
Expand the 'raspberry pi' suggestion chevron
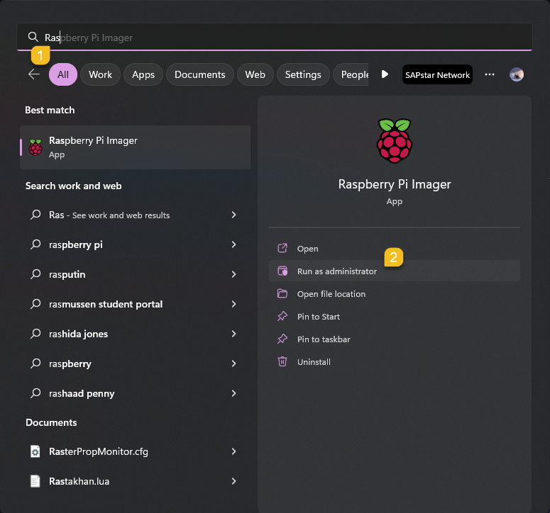233,244
